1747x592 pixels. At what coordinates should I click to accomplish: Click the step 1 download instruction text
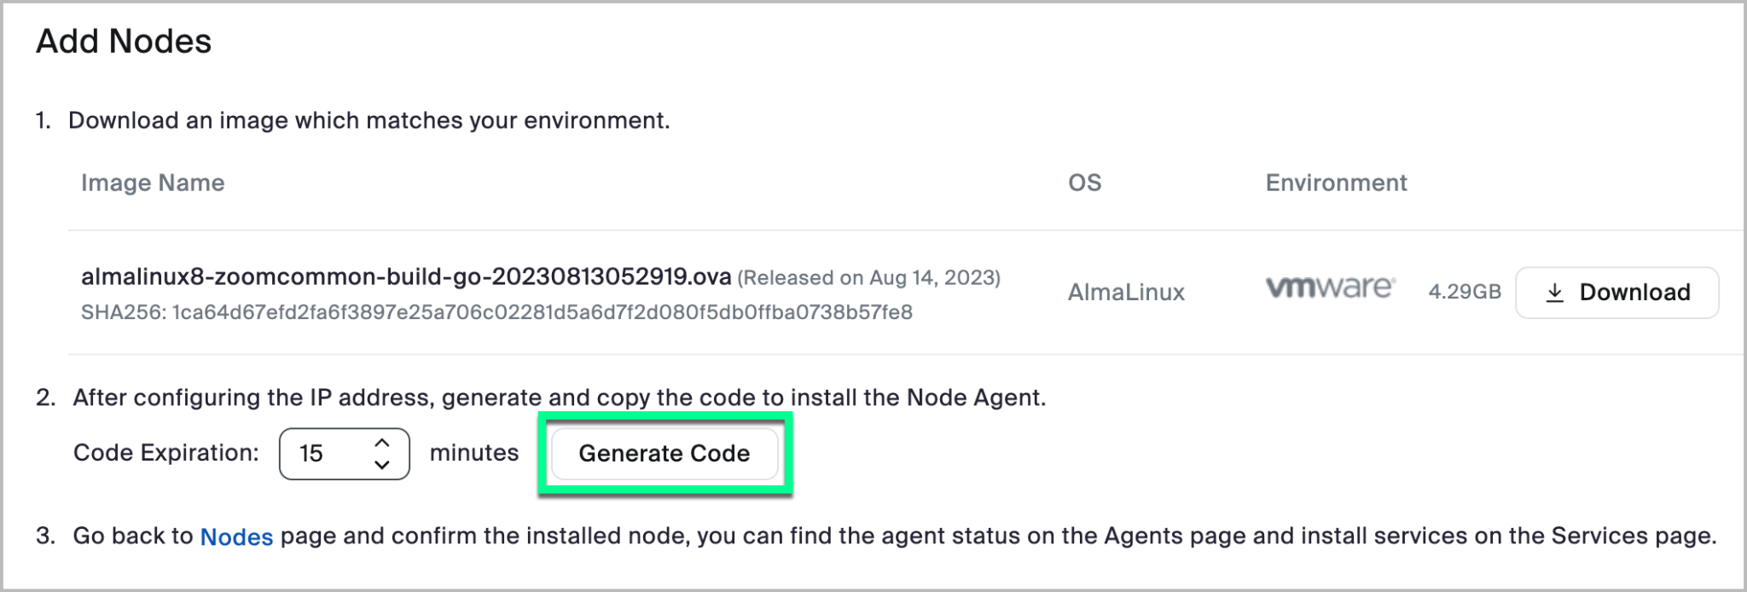click(x=369, y=120)
